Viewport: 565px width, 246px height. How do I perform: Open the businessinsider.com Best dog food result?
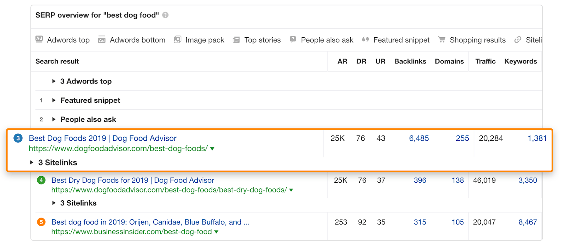(x=150, y=222)
